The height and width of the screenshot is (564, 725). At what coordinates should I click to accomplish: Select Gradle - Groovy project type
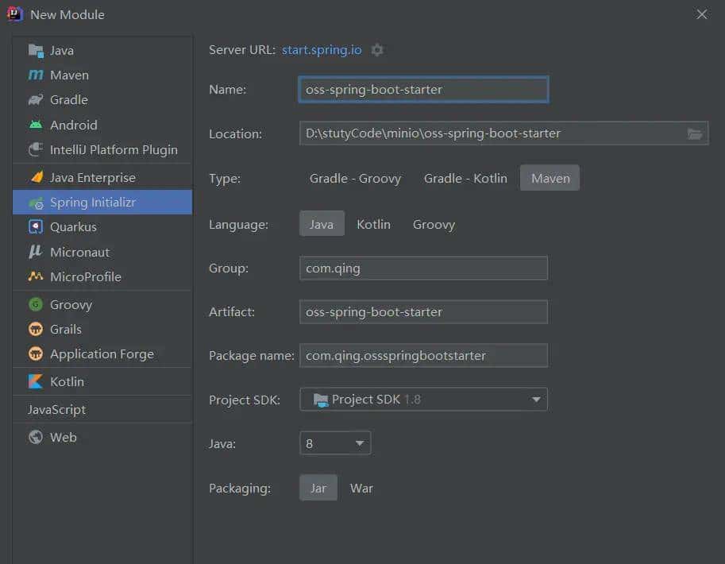355,178
